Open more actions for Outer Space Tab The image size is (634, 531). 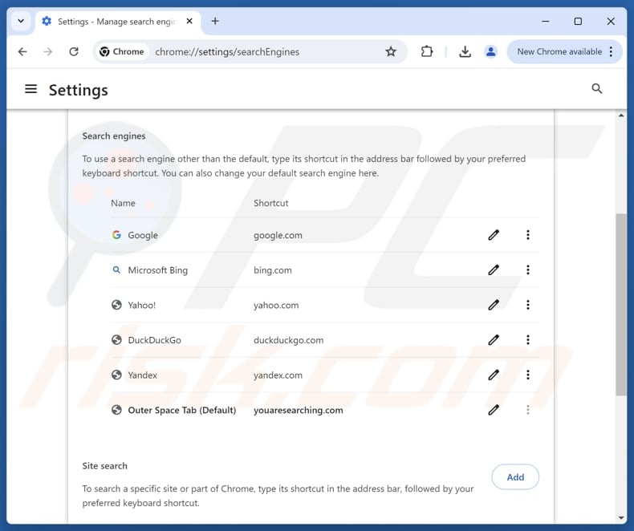[x=527, y=410]
